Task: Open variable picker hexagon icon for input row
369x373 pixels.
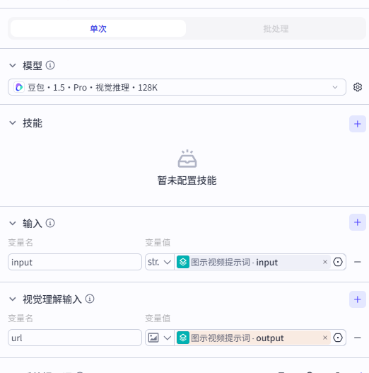Action: (x=338, y=262)
